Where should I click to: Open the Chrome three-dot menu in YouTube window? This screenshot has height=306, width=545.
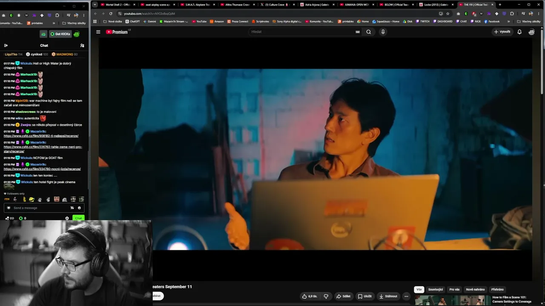coord(539,14)
